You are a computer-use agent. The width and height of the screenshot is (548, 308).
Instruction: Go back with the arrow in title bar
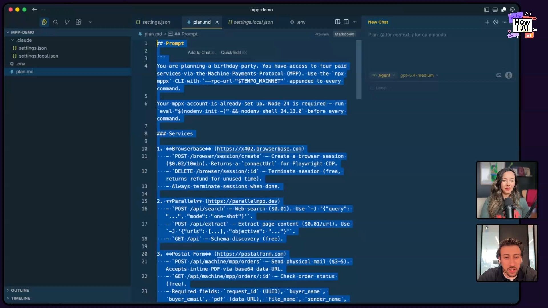[x=34, y=10]
